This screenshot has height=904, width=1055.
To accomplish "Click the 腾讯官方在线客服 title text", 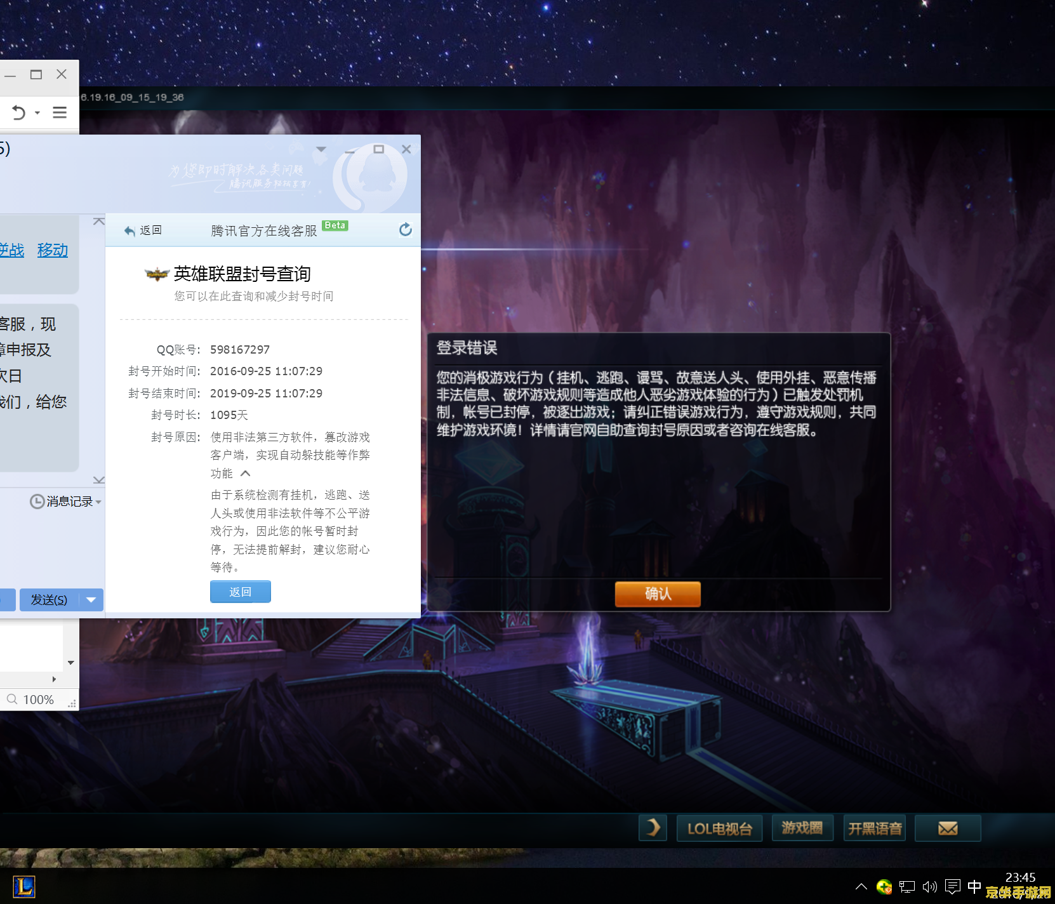I will [x=264, y=230].
